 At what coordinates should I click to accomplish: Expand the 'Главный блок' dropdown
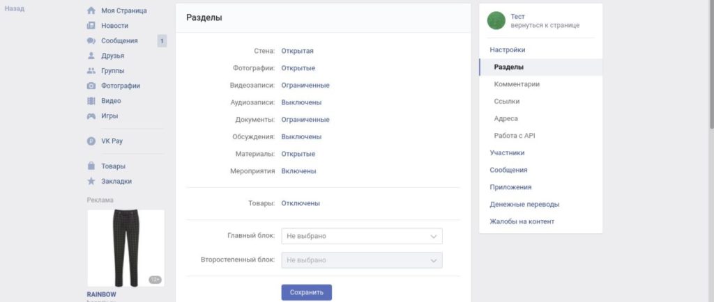click(362, 236)
